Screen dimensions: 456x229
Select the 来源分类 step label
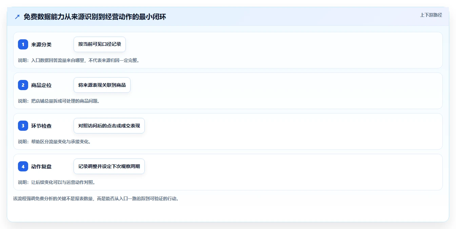click(41, 44)
